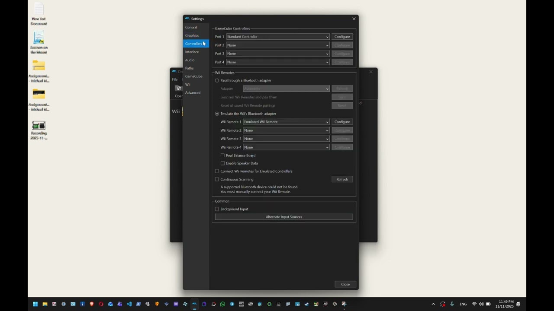Launch Brave browser from the taskbar
554x311 pixels.
tap(92, 304)
